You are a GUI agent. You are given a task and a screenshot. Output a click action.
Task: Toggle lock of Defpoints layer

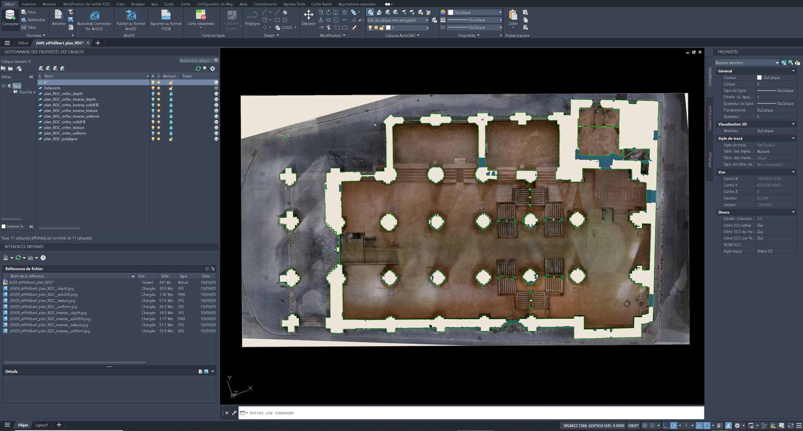tap(170, 88)
